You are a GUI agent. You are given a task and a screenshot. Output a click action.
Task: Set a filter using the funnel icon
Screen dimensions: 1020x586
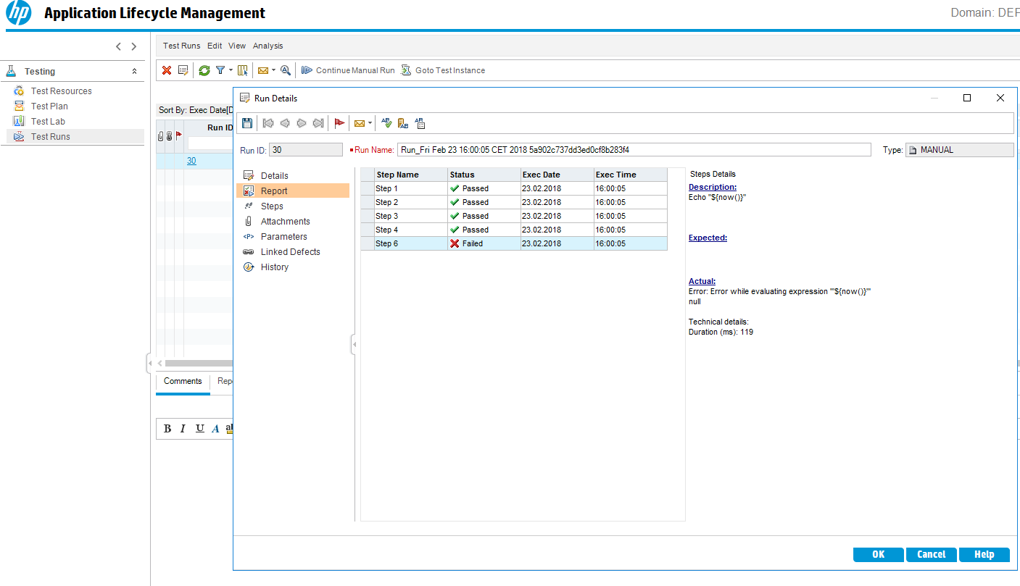[x=220, y=70]
